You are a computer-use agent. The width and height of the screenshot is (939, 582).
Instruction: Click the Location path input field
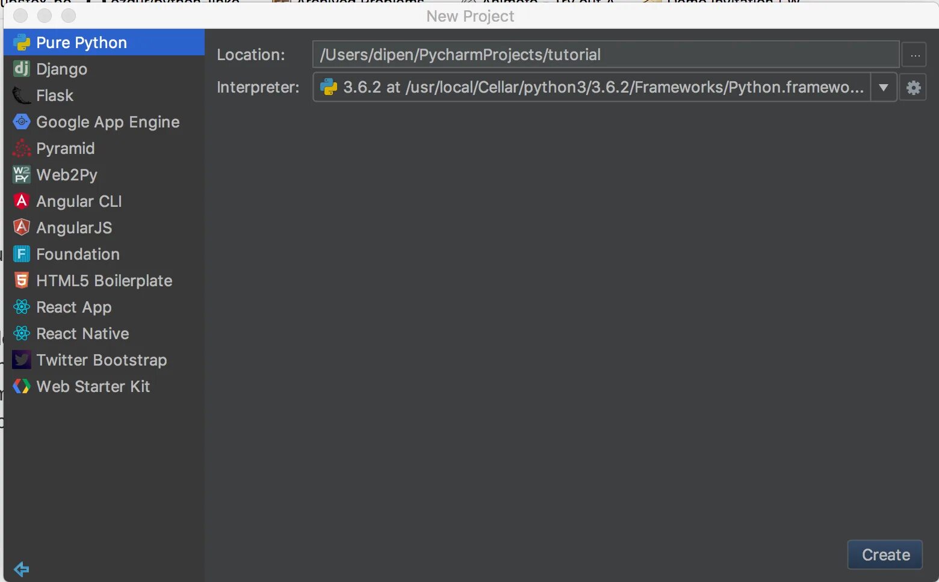(606, 55)
